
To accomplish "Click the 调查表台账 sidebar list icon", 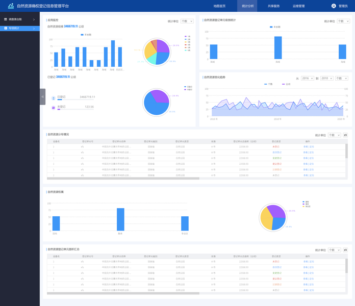I will click(x=6, y=19).
